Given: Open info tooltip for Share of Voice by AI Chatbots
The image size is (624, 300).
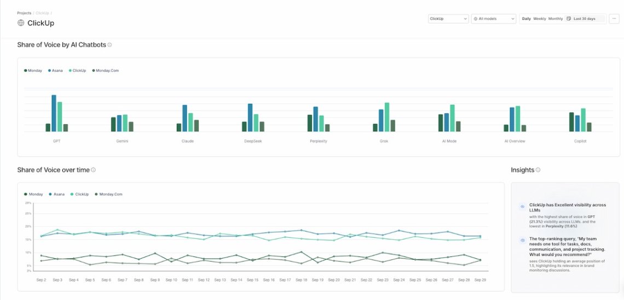Looking at the screenshot, I should tap(109, 45).
